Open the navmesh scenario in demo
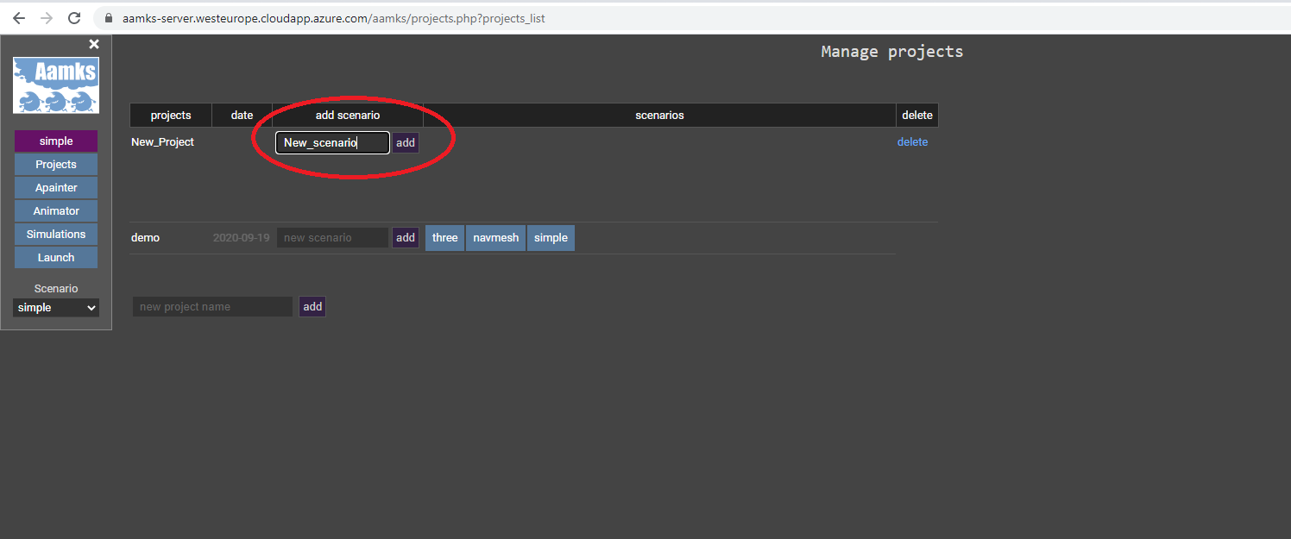 pyautogui.click(x=496, y=238)
